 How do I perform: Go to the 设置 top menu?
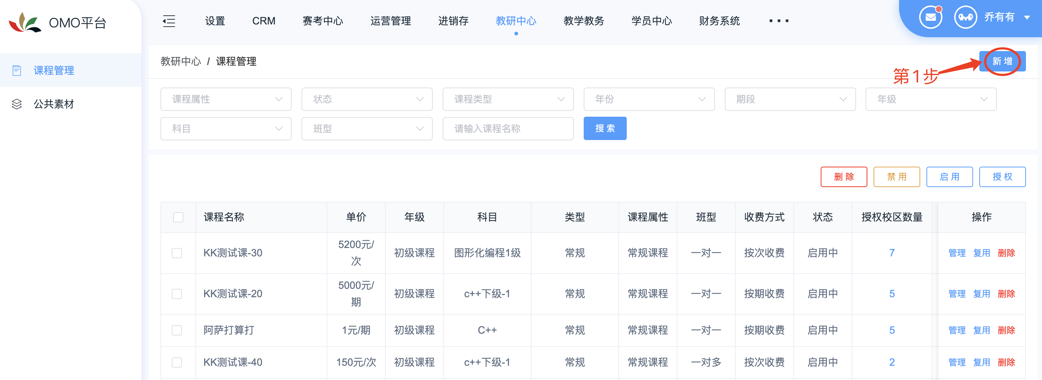click(215, 21)
